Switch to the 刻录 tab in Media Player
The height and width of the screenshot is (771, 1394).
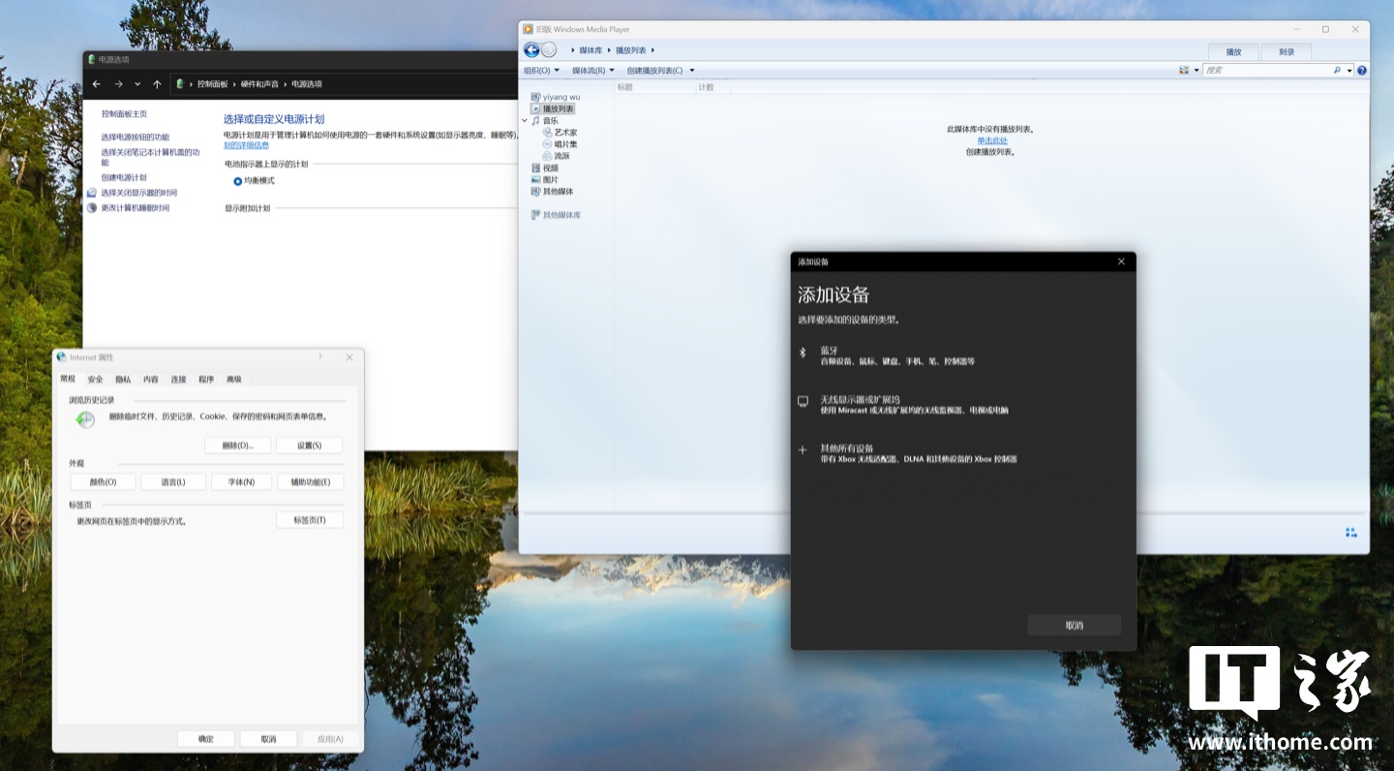[1286, 52]
